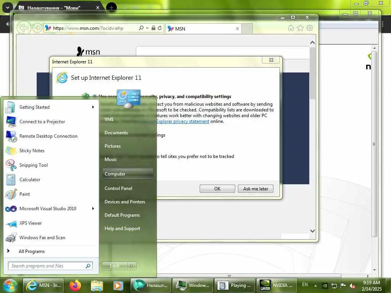Click the volume speaker tray icon
Viewport: 391px width, 293px height.
point(352,286)
